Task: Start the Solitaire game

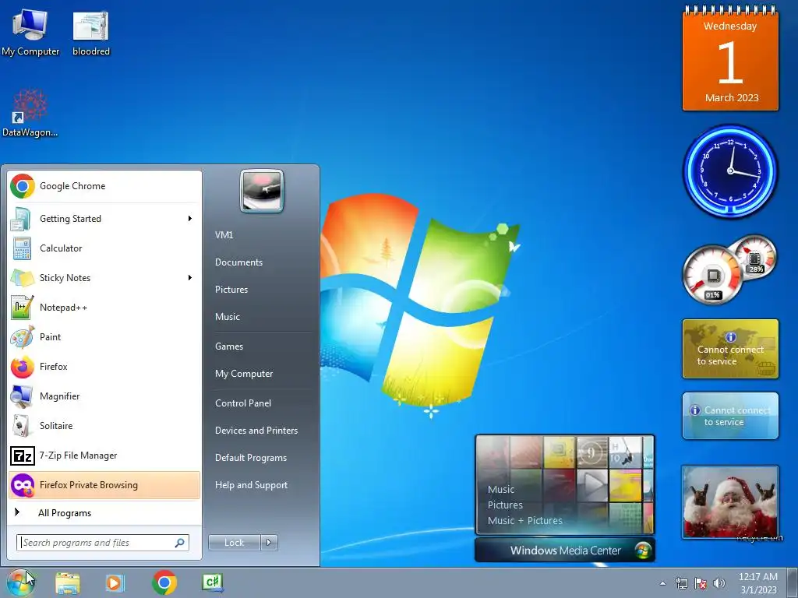Action: [104, 426]
